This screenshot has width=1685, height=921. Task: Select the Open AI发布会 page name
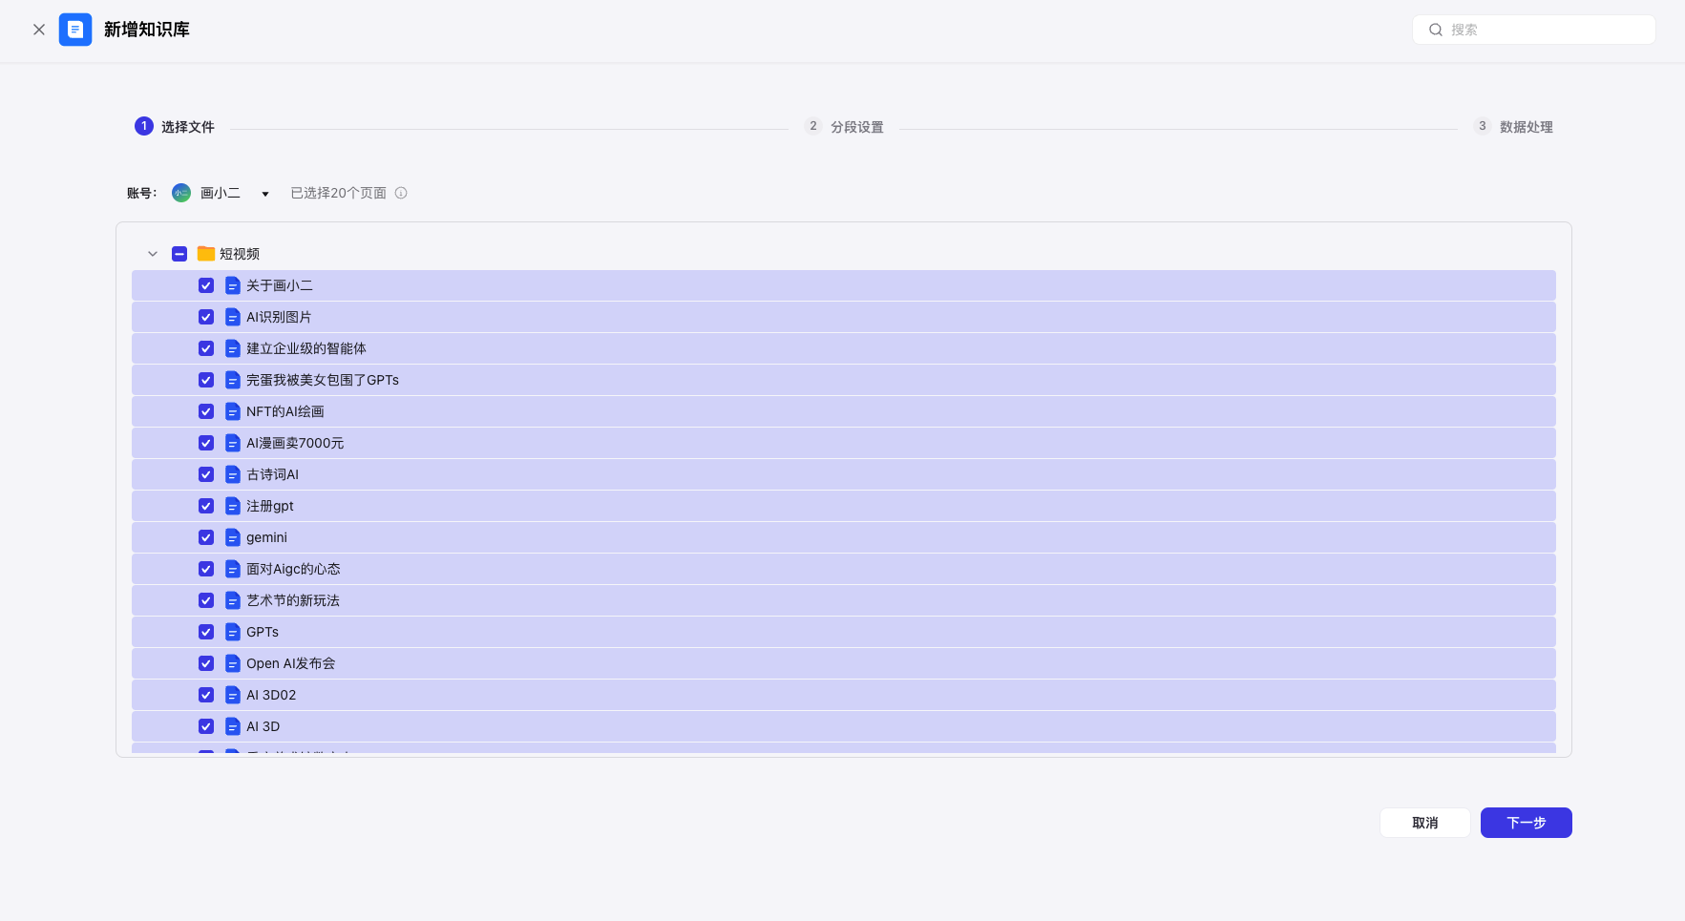[291, 663]
